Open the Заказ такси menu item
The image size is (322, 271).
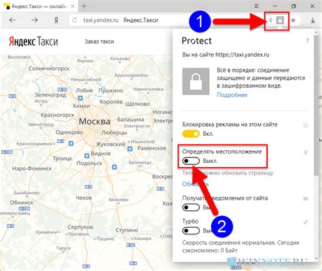(x=99, y=41)
